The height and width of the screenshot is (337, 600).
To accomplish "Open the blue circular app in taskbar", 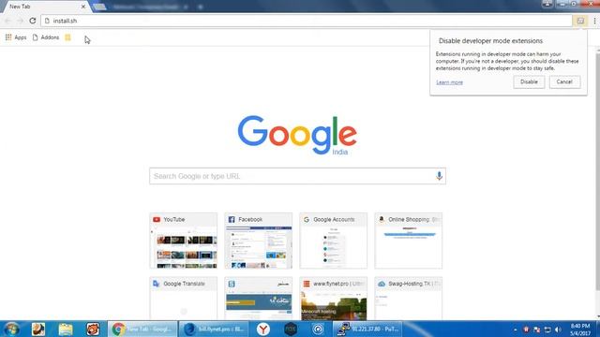I will coord(318,329).
